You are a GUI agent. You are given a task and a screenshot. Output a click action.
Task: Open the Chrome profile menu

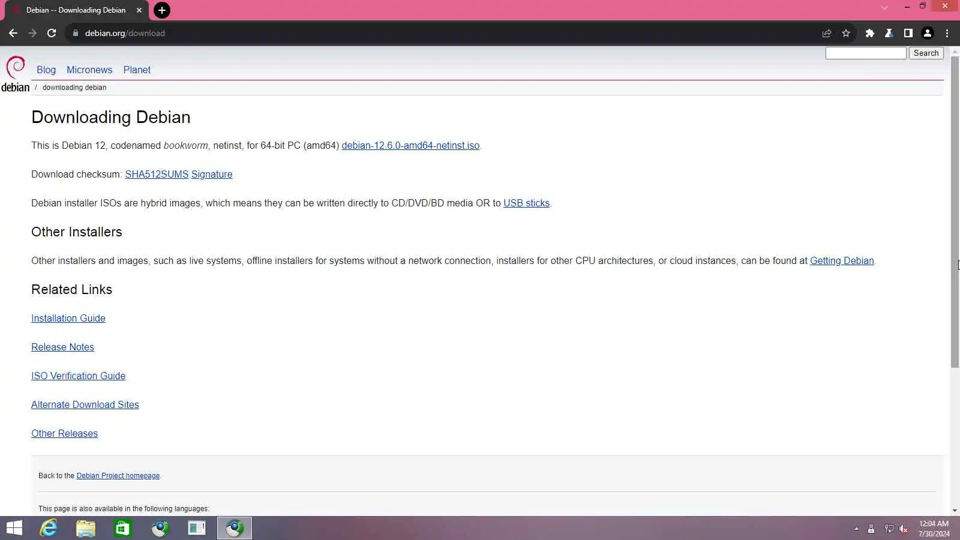(928, 33)
